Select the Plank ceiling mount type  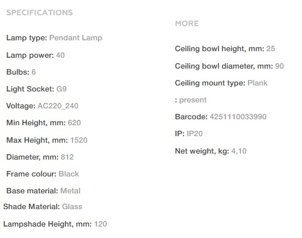257,83
